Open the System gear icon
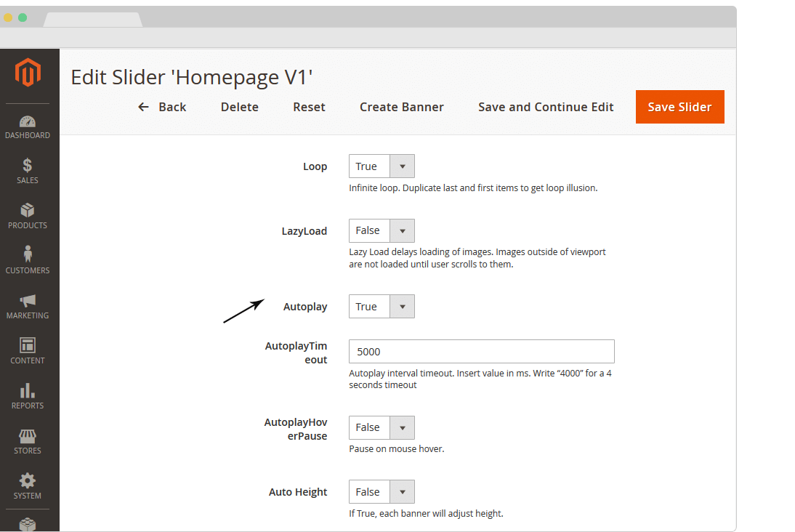This screenshot has height=532, width=795. pos(28,481)
